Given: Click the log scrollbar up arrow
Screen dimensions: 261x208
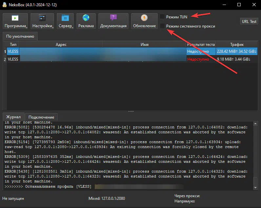Looking at the screenshot, I should click(255, 123).
